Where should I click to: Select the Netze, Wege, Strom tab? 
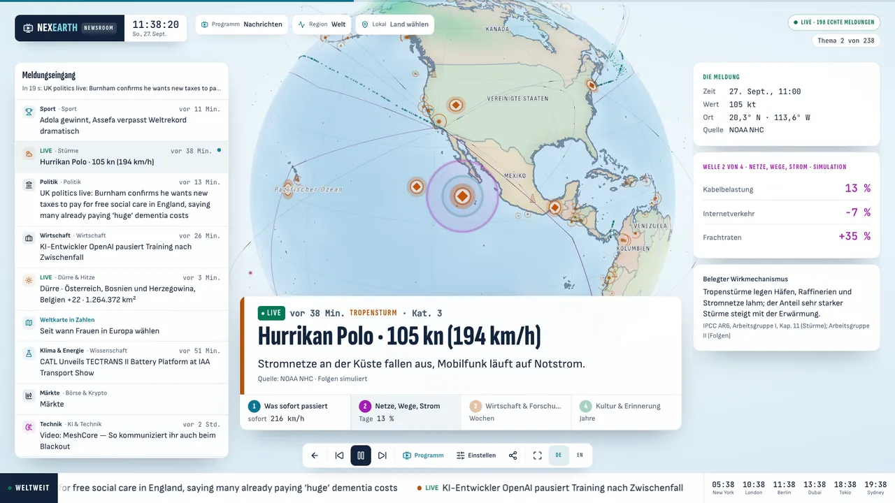(x=406, y=412)
